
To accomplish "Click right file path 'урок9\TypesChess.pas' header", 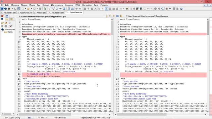I will coord(147,16).
